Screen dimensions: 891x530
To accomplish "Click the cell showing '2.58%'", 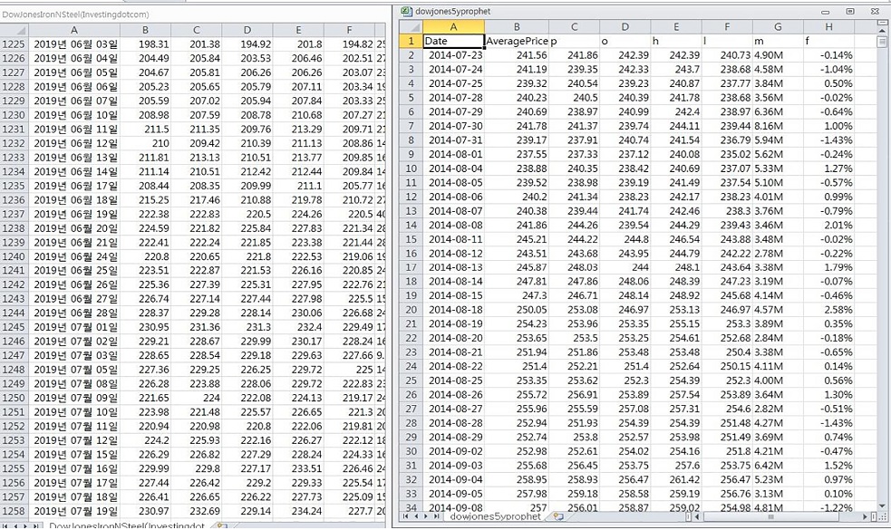I will coord(828,310).
